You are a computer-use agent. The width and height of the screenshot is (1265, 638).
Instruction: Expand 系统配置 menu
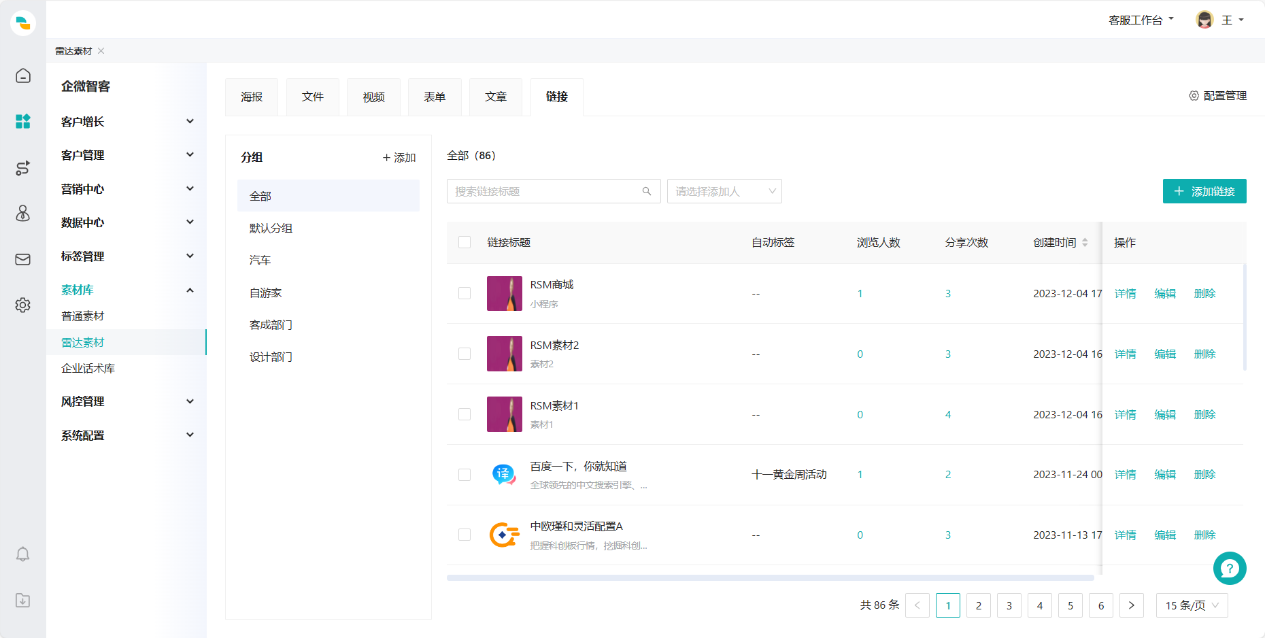(126, 435)
